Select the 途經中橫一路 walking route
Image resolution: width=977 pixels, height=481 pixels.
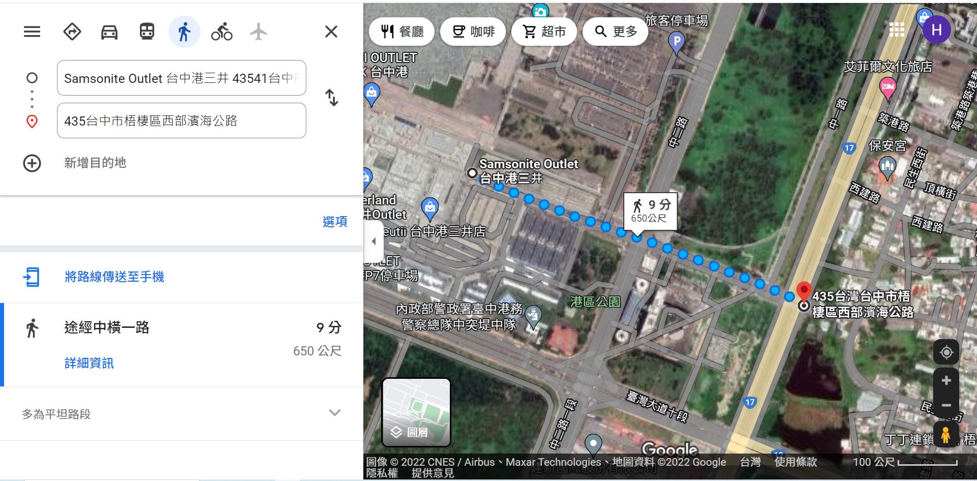click(182, 345)
